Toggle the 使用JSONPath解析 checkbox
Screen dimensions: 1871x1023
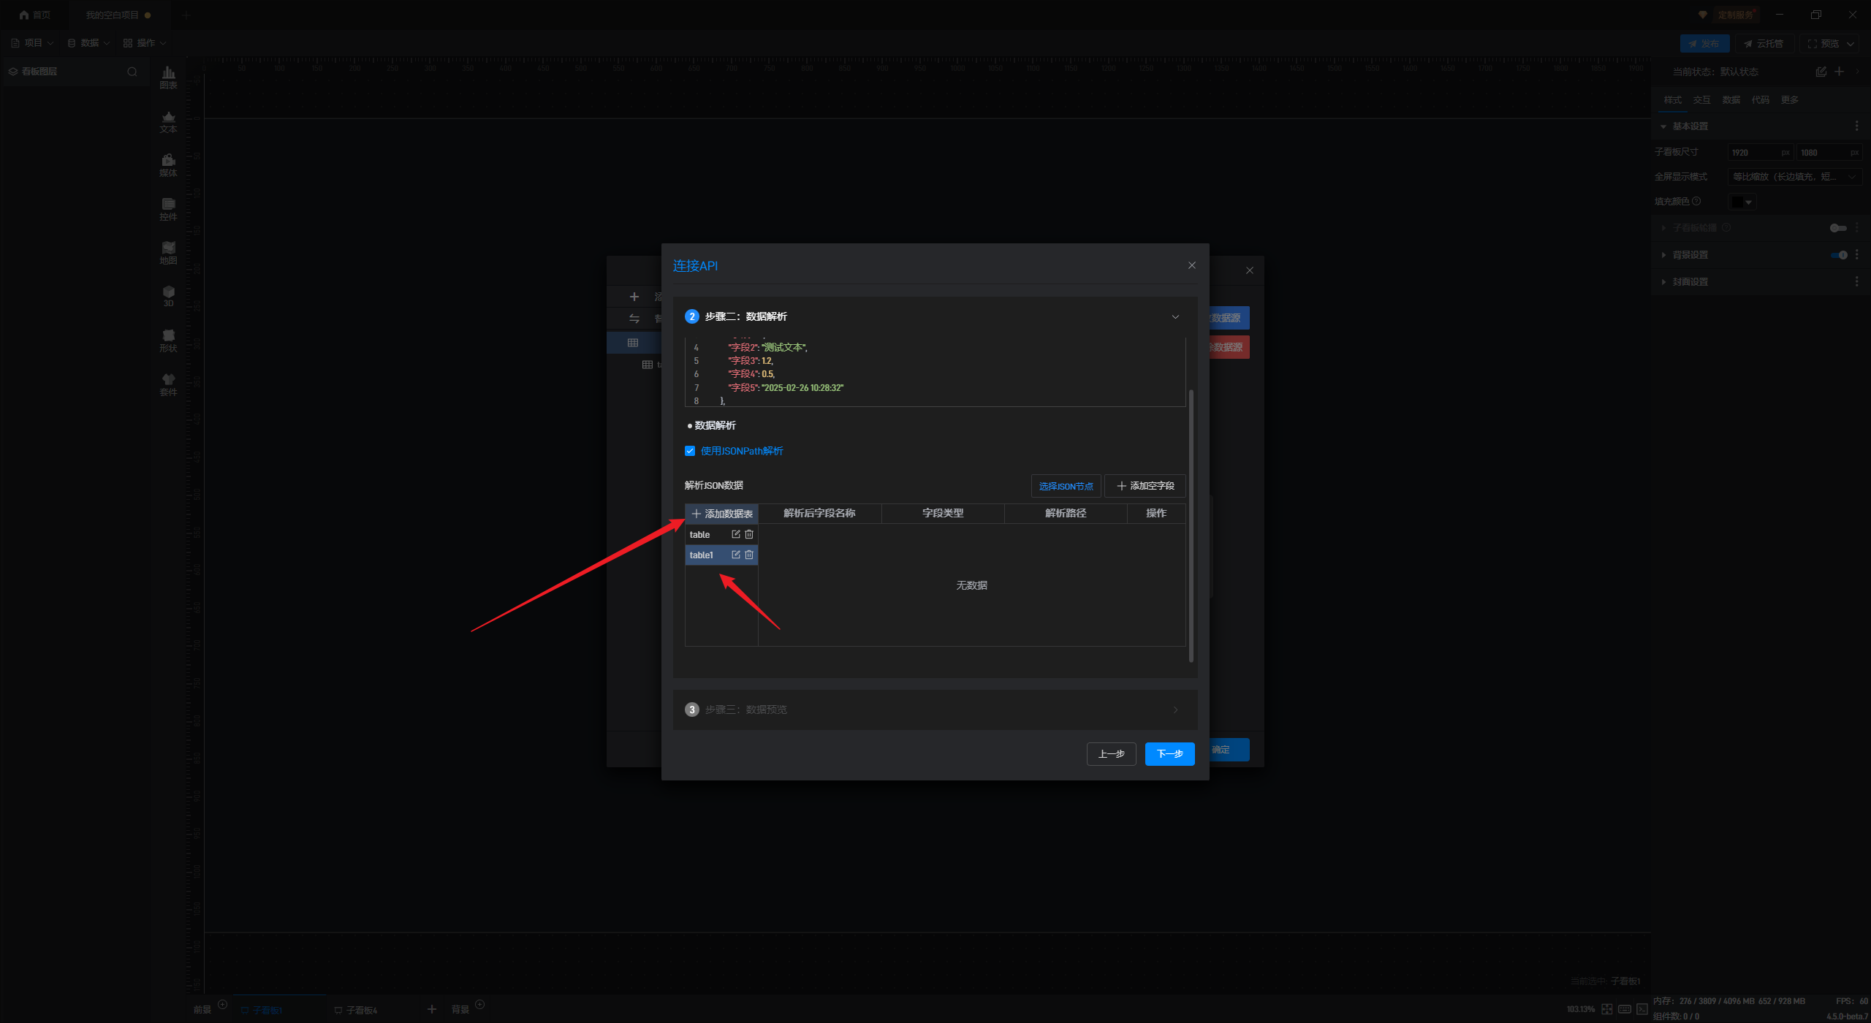tap(690, 451)
